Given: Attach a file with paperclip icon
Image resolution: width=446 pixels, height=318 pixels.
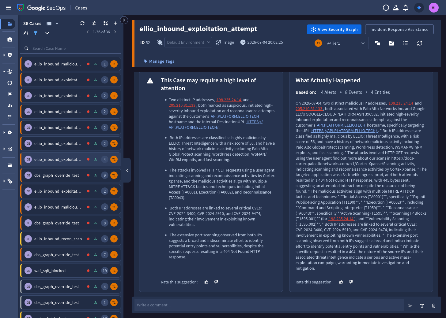Looking at the screenshot, I should coord(433,306).
